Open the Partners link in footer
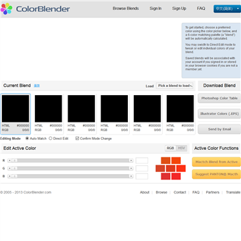241x241 pixels. click(x=212, y=192)
